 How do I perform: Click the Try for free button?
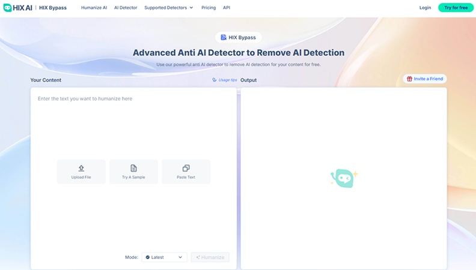(456, 8)
